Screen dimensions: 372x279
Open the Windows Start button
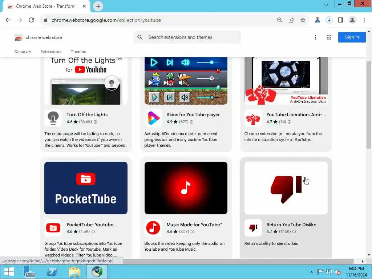(x=9, y=272)
